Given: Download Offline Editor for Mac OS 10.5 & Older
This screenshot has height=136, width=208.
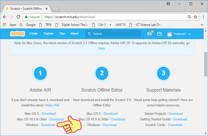Looking at the screenshot, I should point(118,119).
